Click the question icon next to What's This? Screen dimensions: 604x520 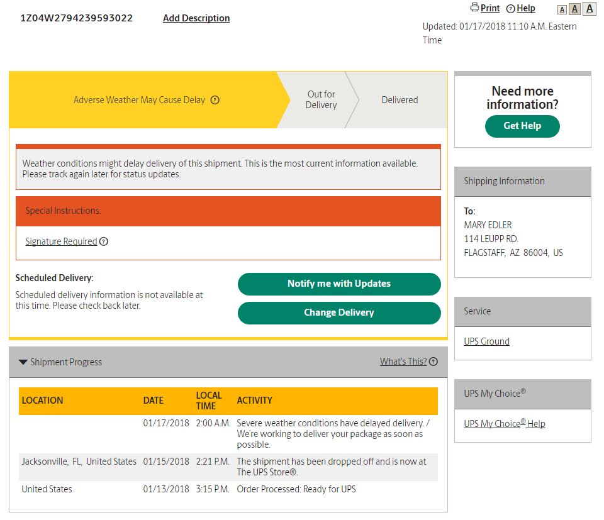click(433, 362)
